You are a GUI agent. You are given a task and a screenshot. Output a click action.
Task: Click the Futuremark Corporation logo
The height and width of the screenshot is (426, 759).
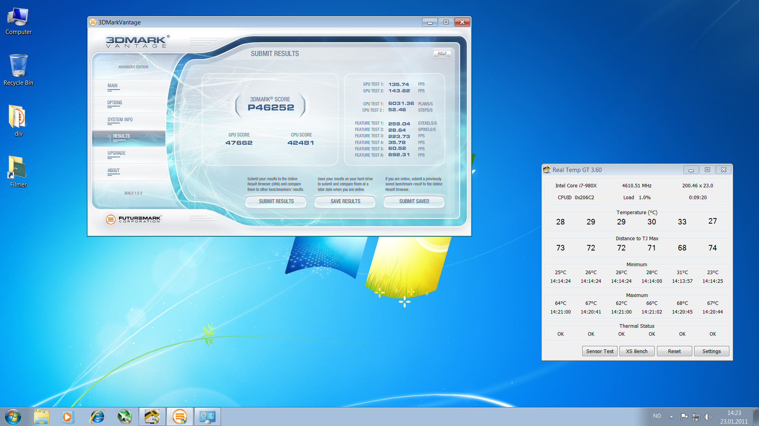(134, 219)
